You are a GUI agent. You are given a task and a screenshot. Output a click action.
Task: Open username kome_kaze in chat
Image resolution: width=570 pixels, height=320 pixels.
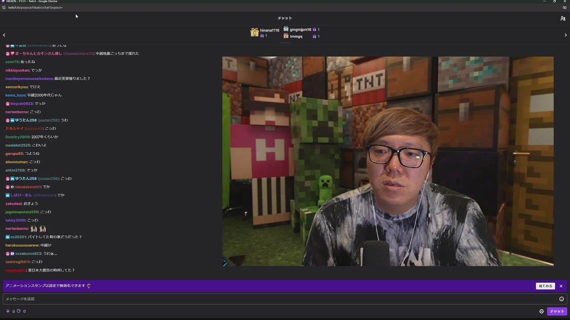[x=16, y=95]
